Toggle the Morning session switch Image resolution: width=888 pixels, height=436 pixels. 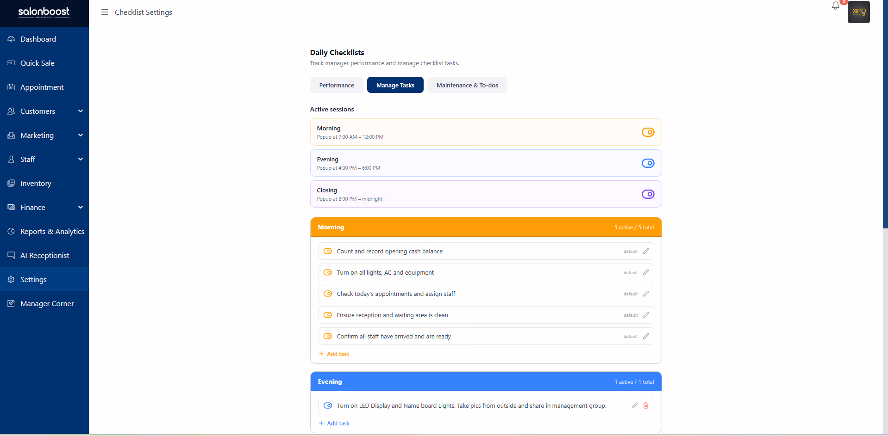(x=648, y=132)
